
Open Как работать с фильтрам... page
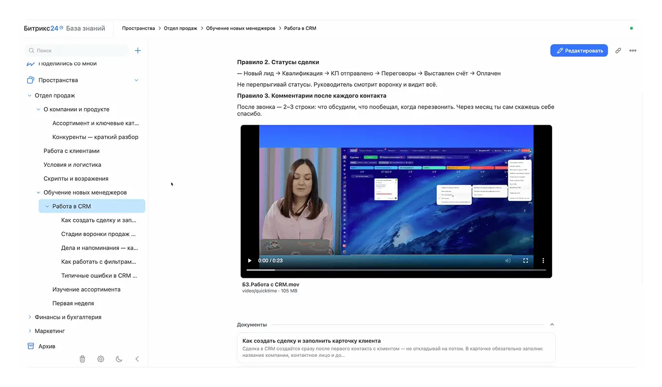pyautogui.click(x=99, y=262)
